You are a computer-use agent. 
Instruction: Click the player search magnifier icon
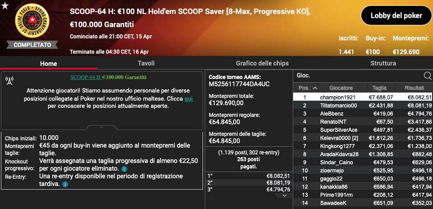(x=427, y=75)
